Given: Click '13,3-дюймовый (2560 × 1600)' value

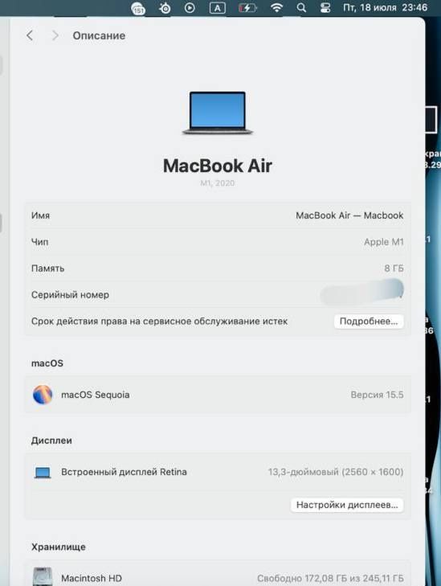Looking at the screenshot, I should [x=336, y=472].
